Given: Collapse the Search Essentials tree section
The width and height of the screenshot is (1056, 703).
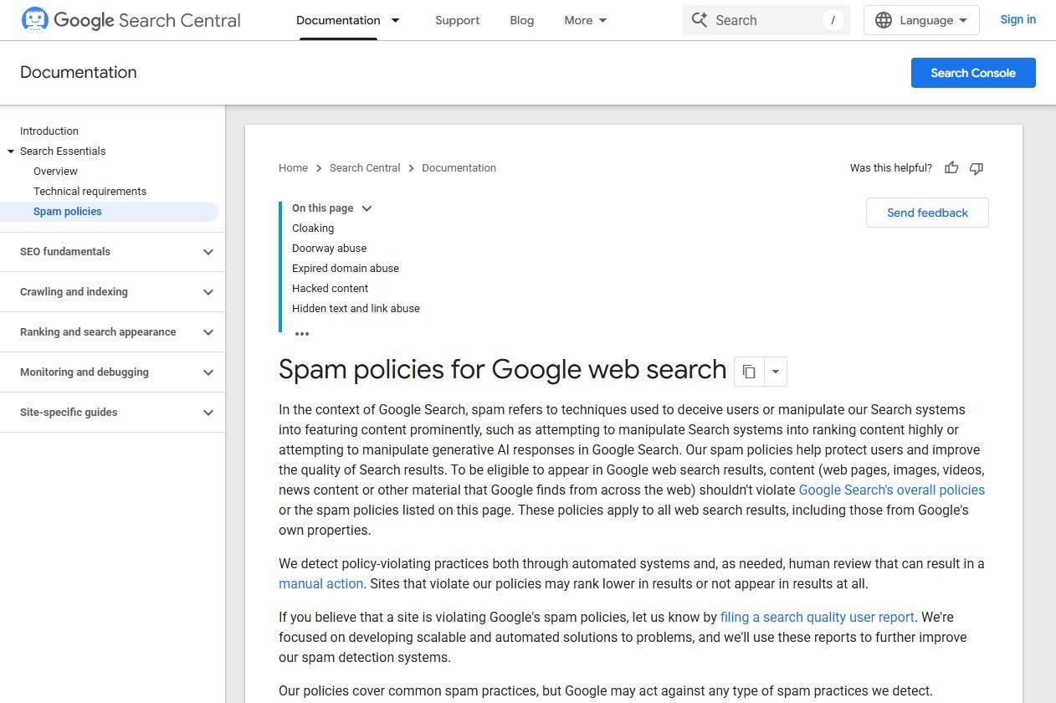Looking at the screenshot, I should [x=11, y=151].
